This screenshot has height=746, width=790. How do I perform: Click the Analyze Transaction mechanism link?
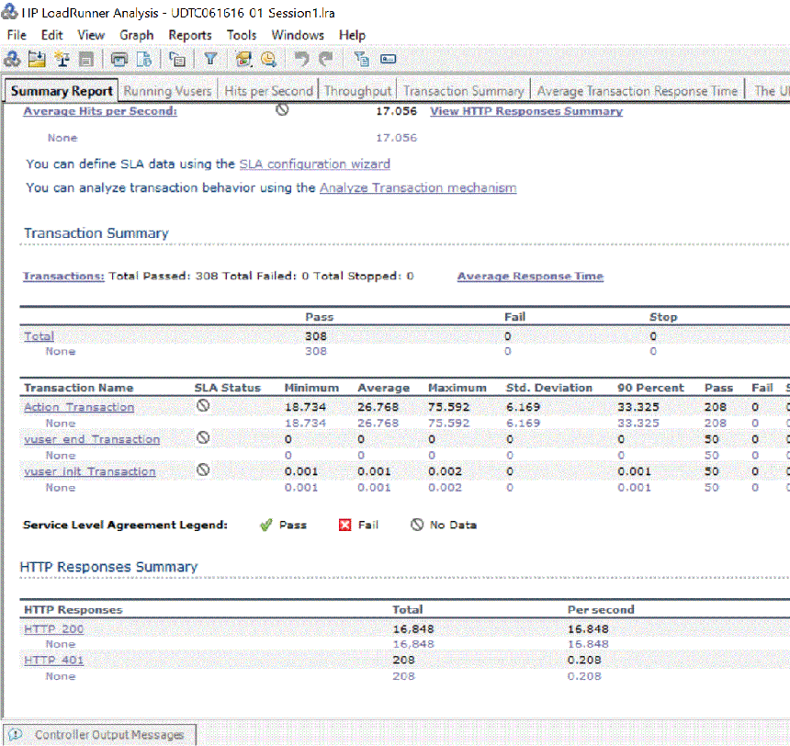[x=417, y=188]
